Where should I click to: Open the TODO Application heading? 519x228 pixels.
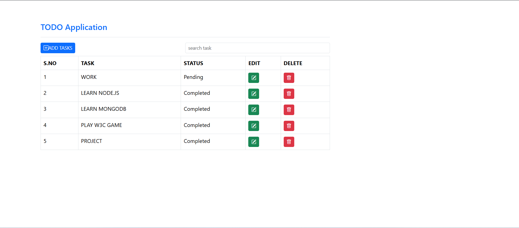coord(74,27)
